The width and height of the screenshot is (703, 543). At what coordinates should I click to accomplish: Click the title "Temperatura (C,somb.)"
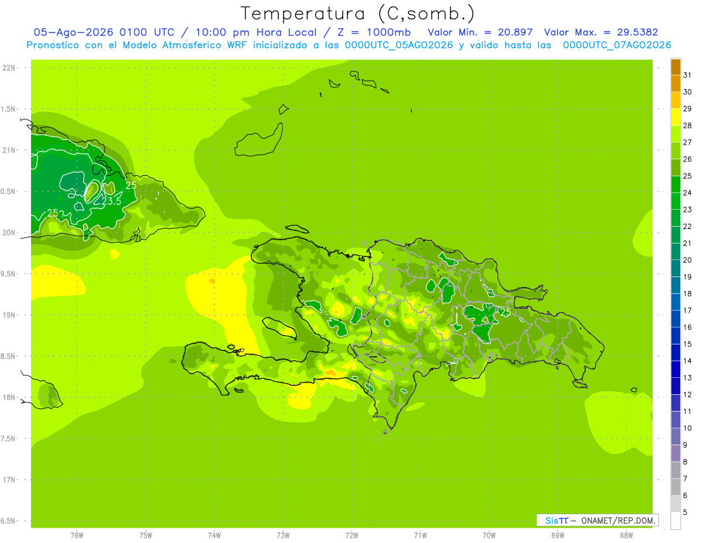358,13
